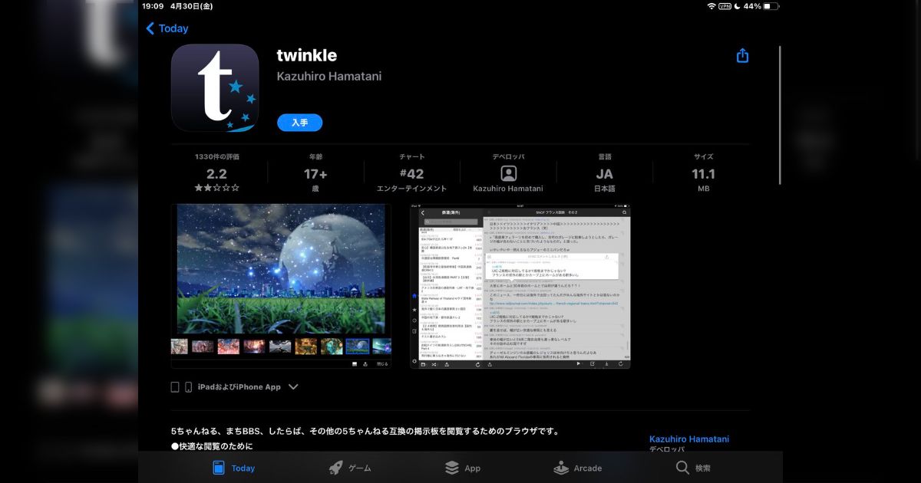921x483 pixels.
Task: Tap the iPad device icon beside the compatibility label
Action: tap(175, 386)
